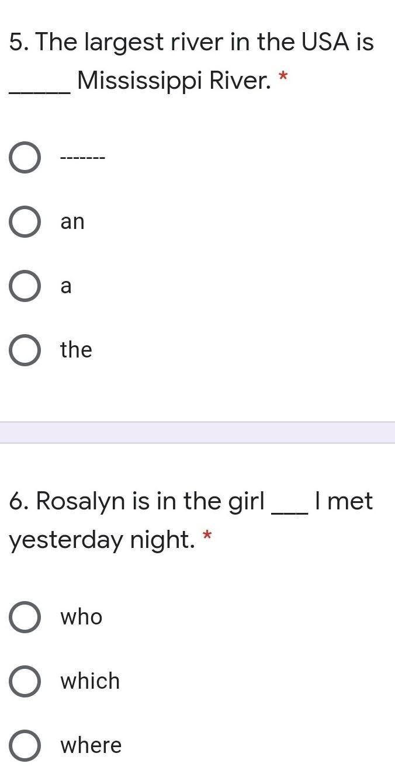Click the blank underline in question 6
Image resolution: width=395 pixels, height=774 pixels.
pyautogui.click(x=290, y=508)
